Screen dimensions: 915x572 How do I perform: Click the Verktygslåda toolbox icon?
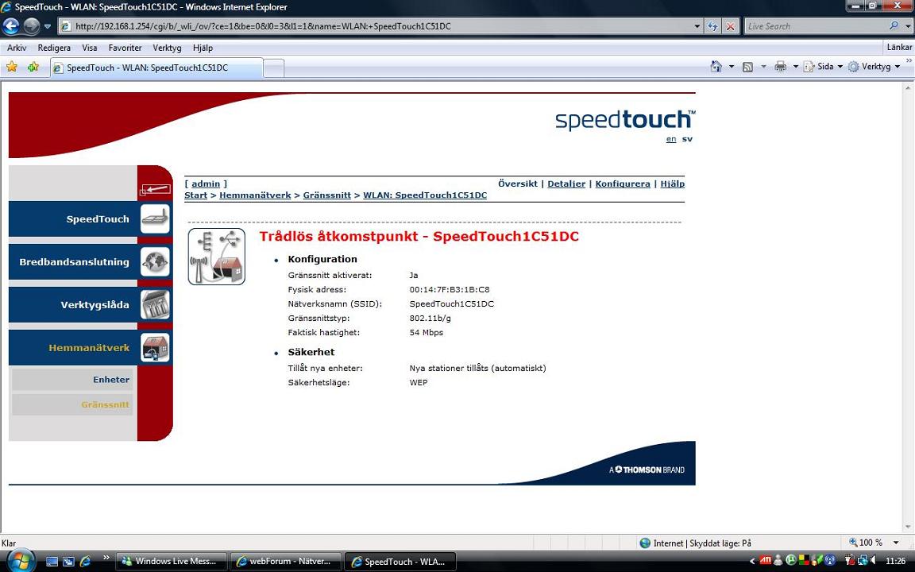pyautogui.click(x=155, y=305)
